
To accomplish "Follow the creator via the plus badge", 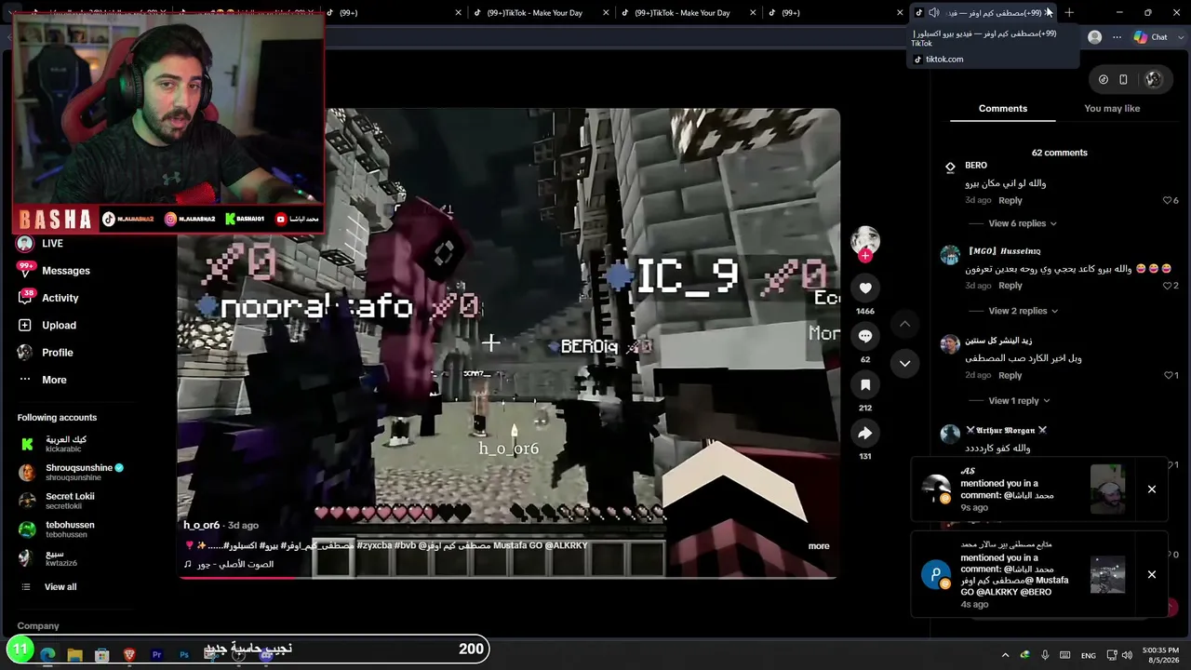I will 865,256.
